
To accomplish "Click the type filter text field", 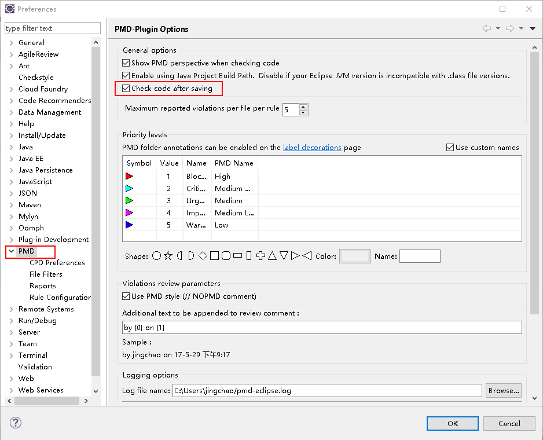I will 53,28.
